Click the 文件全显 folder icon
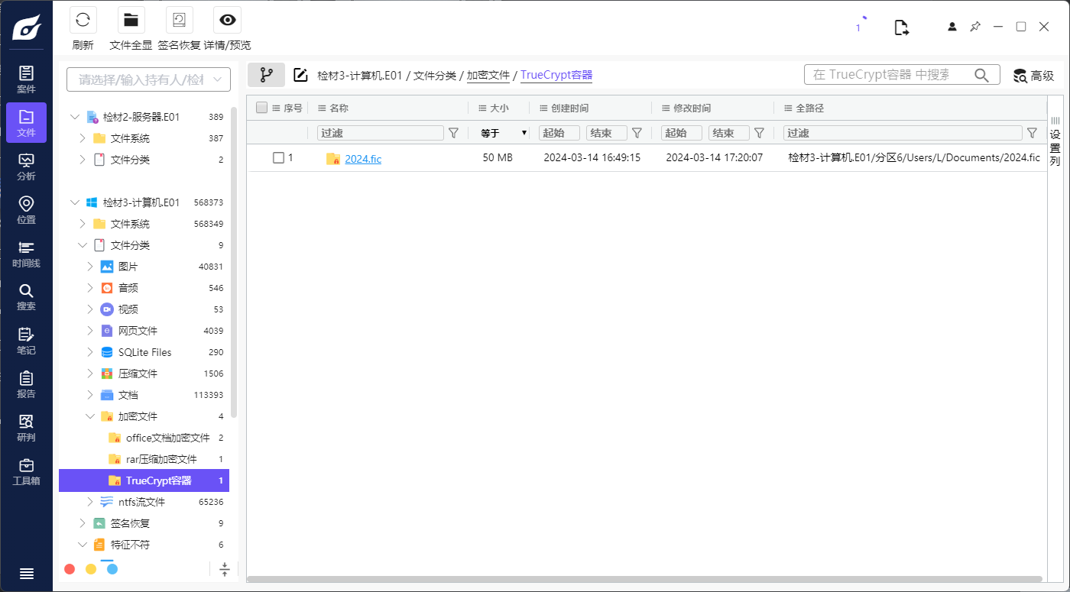This screenshot has height=592, width=1070. (131, 21)
